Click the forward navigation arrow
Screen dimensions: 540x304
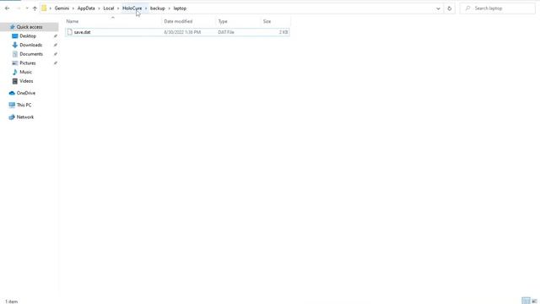19,8
